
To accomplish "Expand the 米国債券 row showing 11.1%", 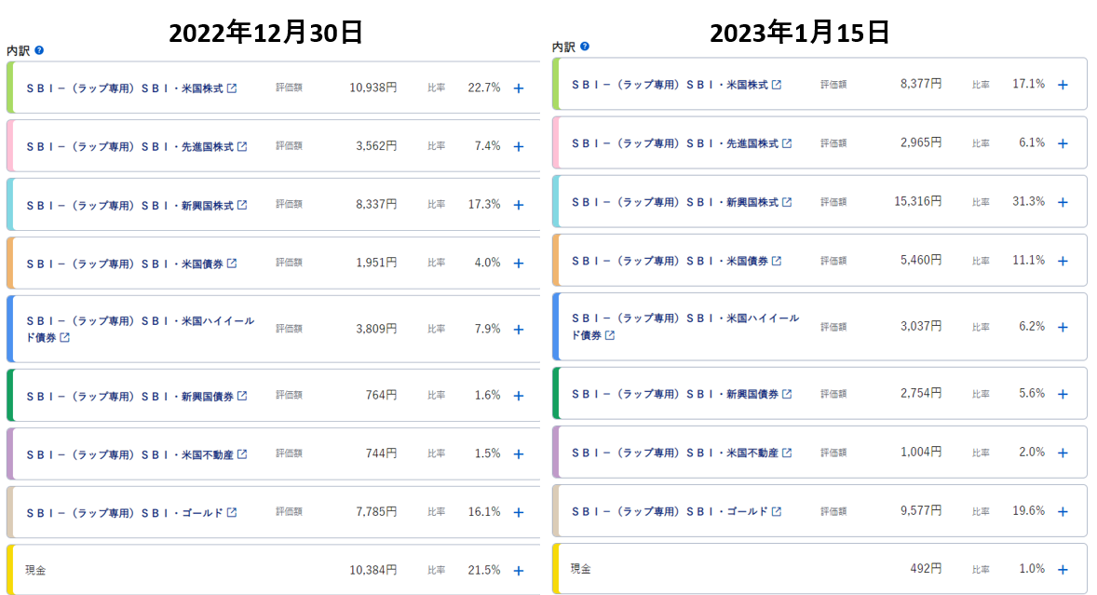I will point(1063,261).
